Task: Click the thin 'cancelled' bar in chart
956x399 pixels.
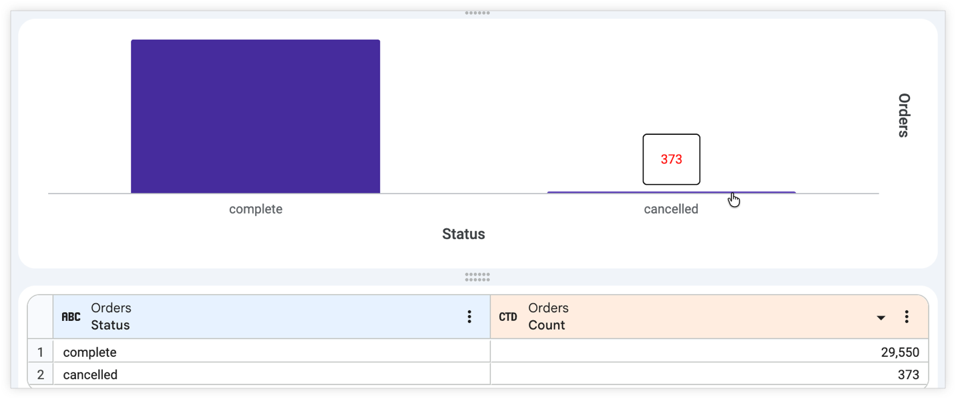Action: [x=672, y=192]
